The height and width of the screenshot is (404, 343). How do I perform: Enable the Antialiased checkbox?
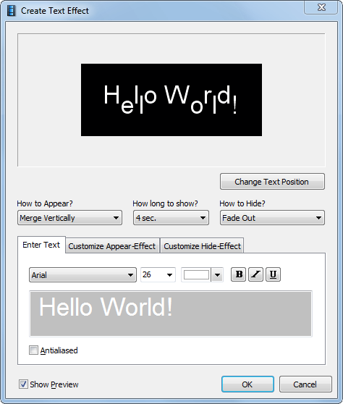point(33,350)
